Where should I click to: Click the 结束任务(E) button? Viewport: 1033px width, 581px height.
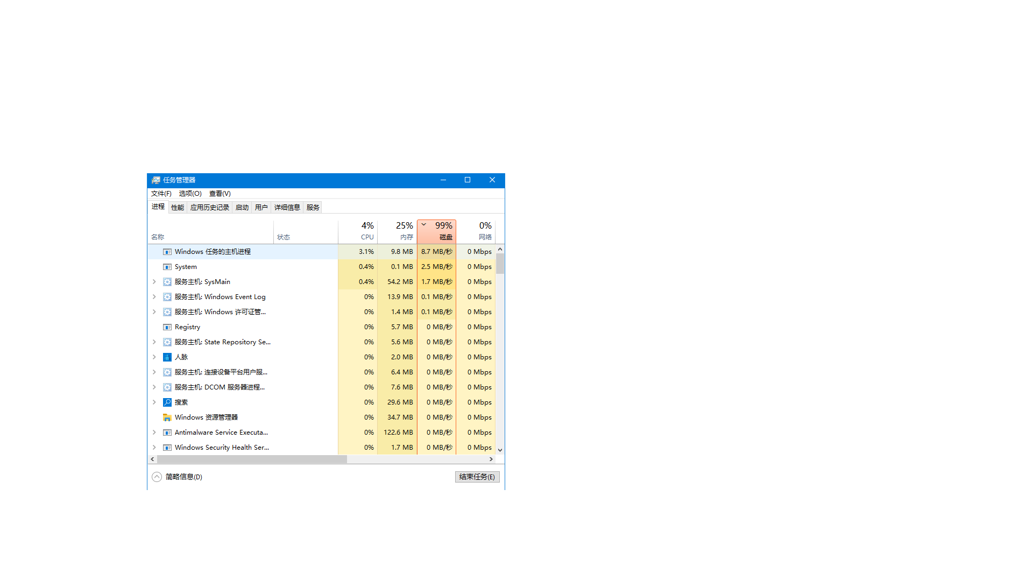point(477,477)
